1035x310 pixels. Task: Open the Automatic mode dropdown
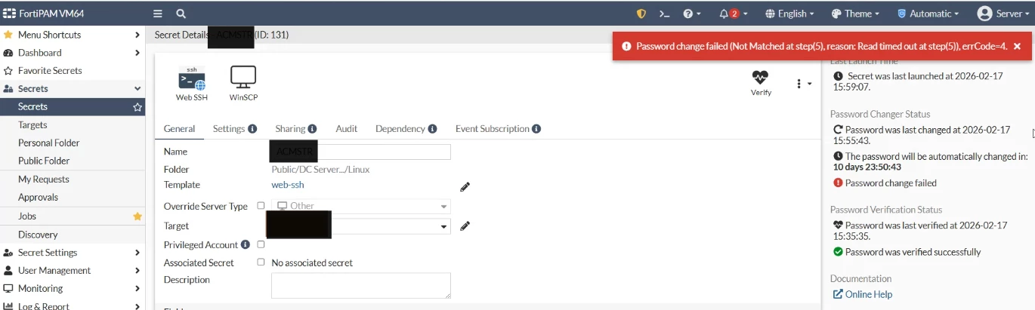[x=928, y=14]
